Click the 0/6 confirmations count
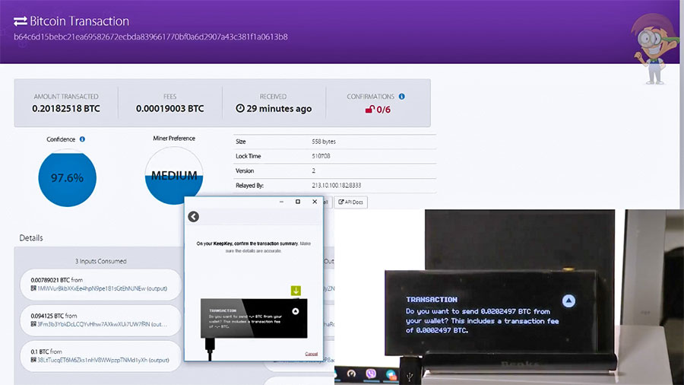Screen dimensions: 684x385 click(x=384, y=110)
